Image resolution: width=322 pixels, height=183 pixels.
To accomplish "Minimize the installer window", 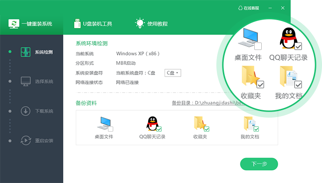I will click(270, 8).
